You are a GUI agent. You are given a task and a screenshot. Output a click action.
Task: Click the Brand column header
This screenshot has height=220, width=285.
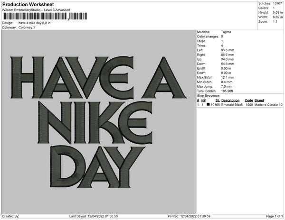259,101
